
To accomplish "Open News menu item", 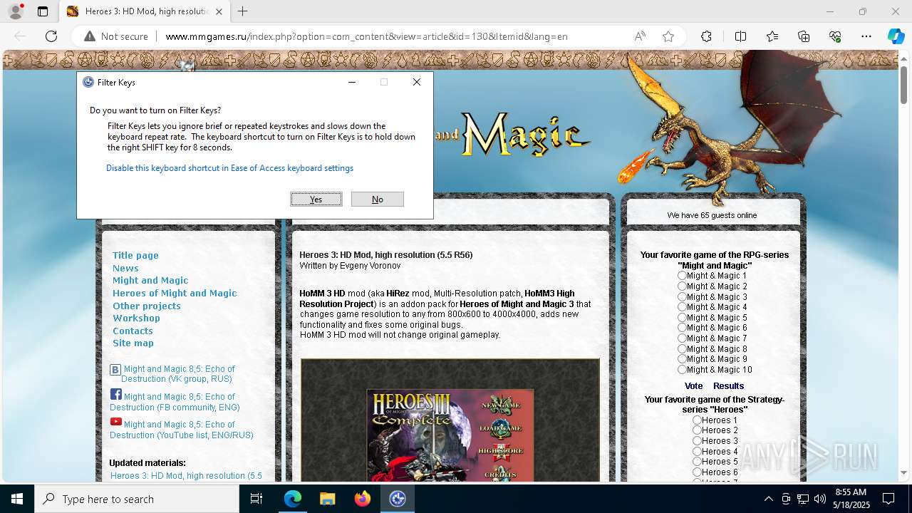I will click(125, 268).
